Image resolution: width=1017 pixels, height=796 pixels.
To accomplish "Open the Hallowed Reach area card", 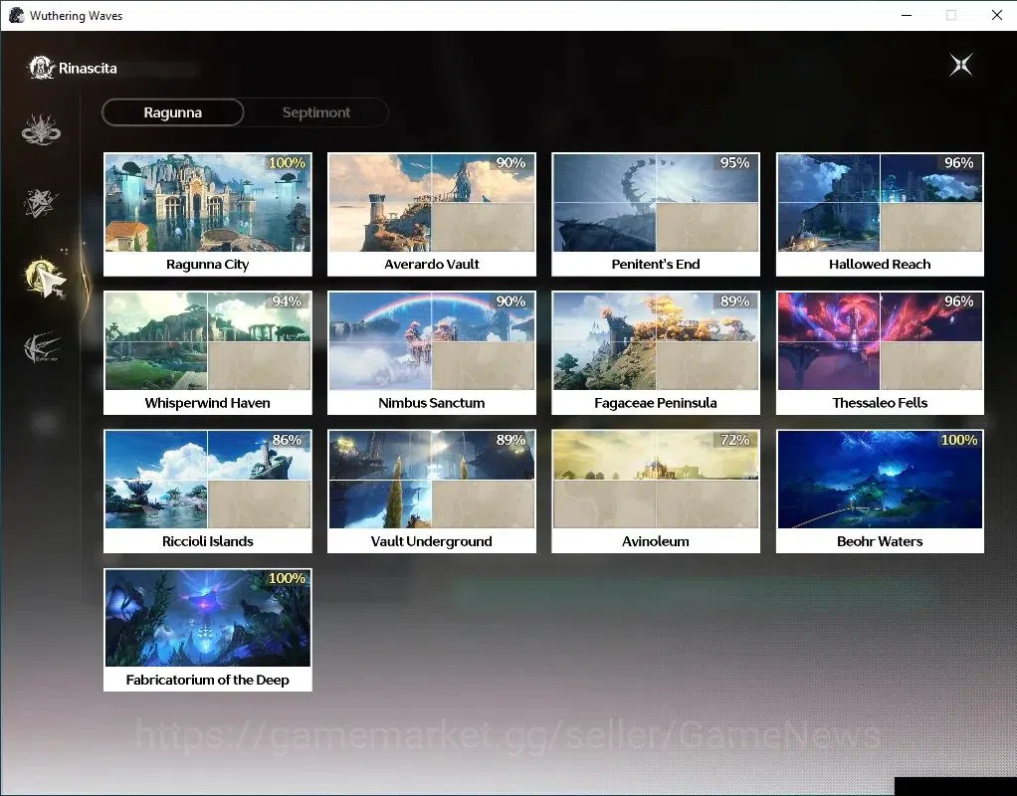I will (880, 214).
